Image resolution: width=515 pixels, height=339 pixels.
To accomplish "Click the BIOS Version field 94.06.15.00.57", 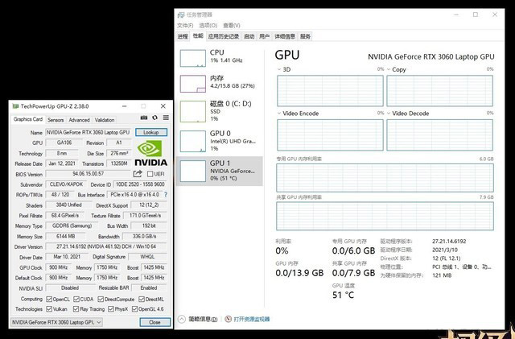I will tap(89, 174).
